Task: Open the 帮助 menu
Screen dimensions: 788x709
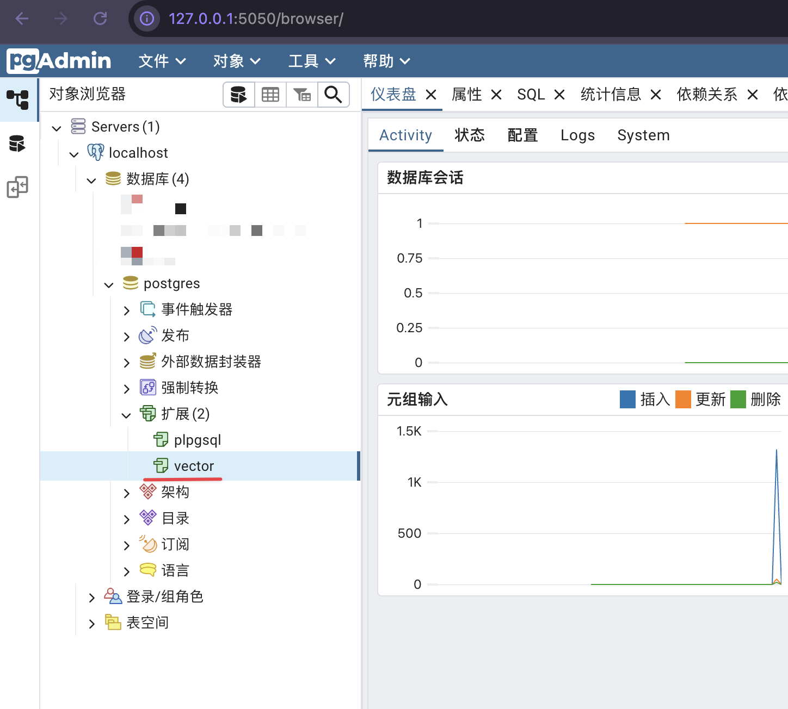Action: [x=386, y=61]
